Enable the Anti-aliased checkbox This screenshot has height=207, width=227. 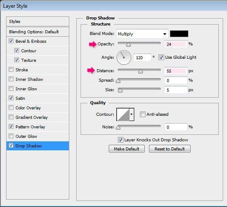point(143,114)
